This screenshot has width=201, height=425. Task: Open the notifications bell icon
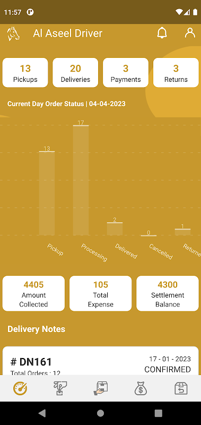(x=162, y=33)
